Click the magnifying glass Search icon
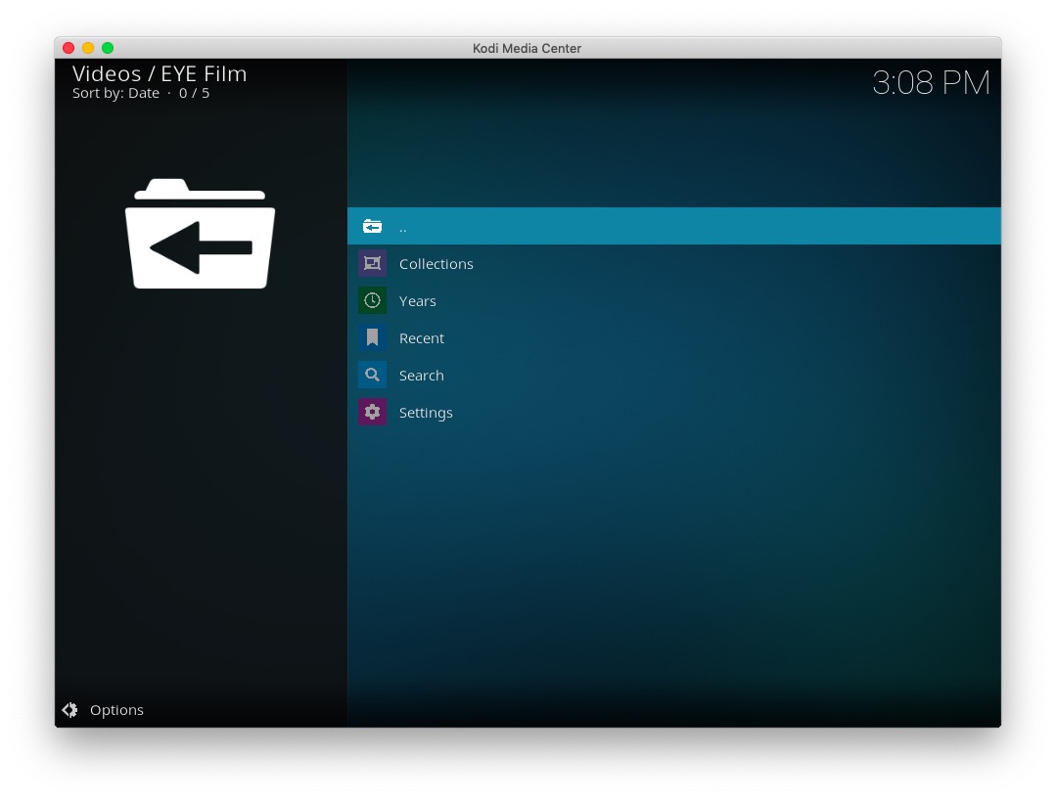Viewport: 1056px width, 800px height. pos(372,375)
